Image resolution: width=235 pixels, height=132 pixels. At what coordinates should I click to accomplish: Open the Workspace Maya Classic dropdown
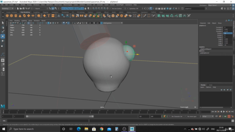pos(220,5)
